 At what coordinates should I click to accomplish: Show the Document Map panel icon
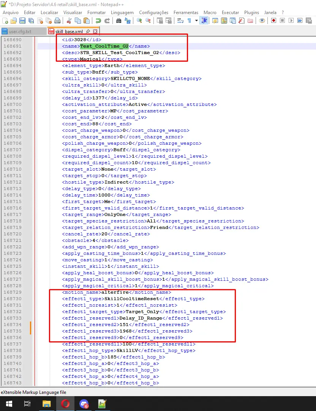(224, 21)
